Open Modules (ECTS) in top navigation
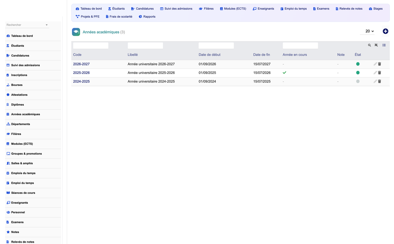This screenshot has width=394, height=244. click(x=233, y=9)
